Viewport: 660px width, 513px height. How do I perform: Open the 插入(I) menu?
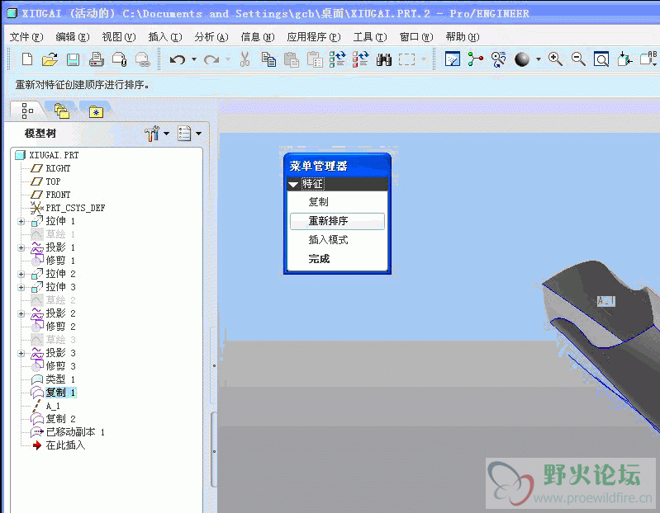pos(165,37)
